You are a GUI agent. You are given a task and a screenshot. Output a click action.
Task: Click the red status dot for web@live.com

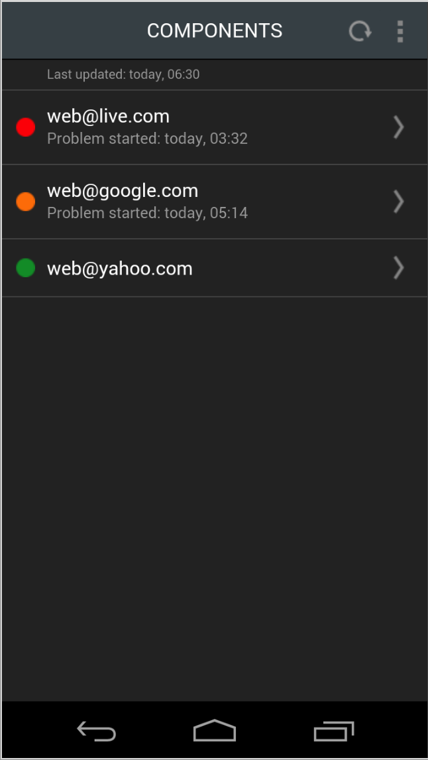26,127
